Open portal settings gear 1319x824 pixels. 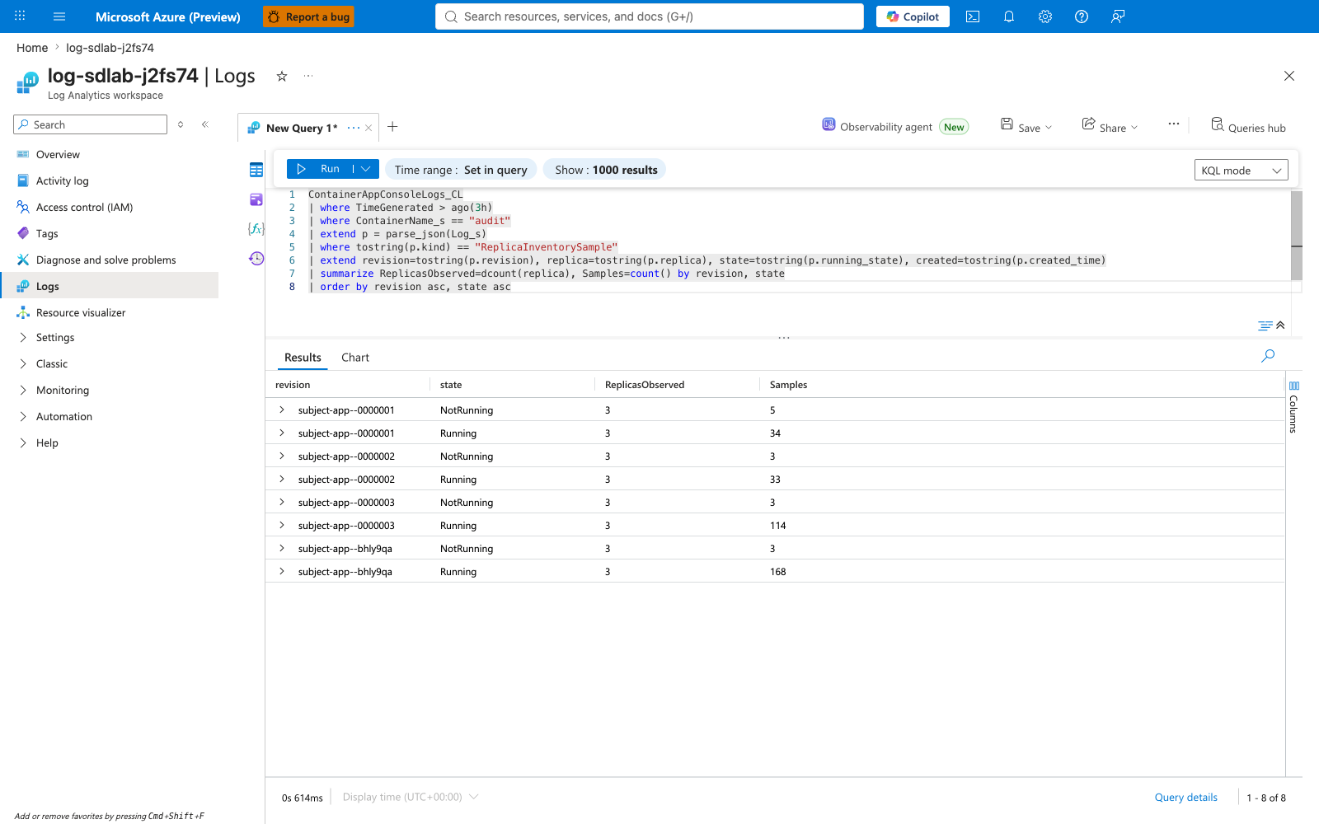pyautogui.click(x=1045, y=16)
